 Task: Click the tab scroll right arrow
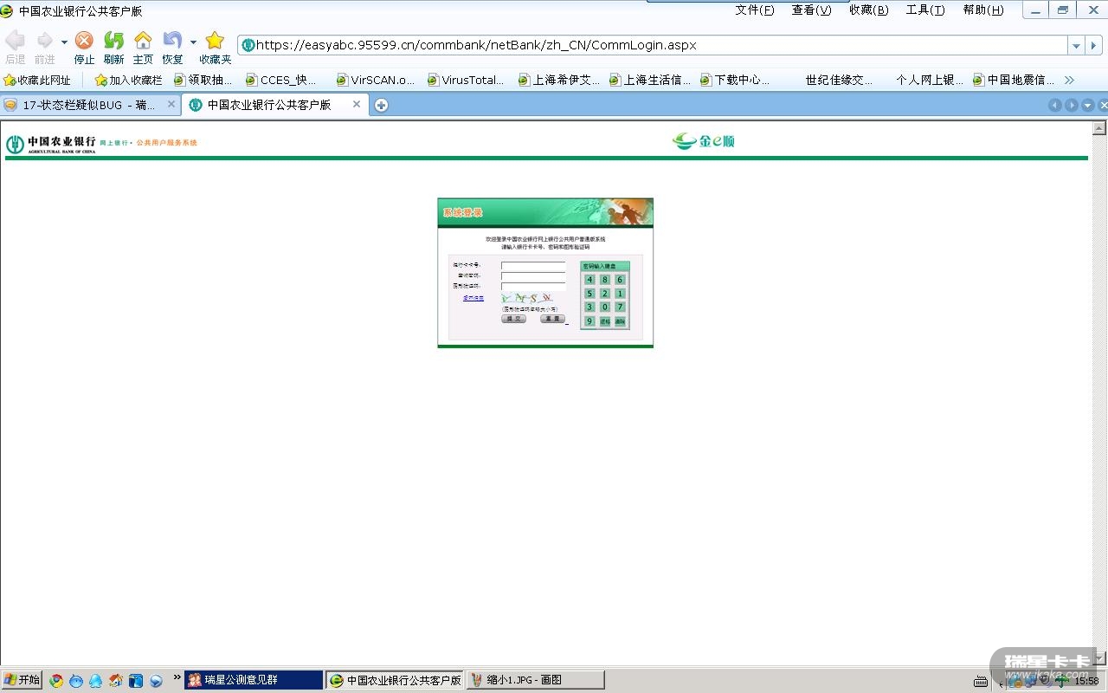point(1072,105)
